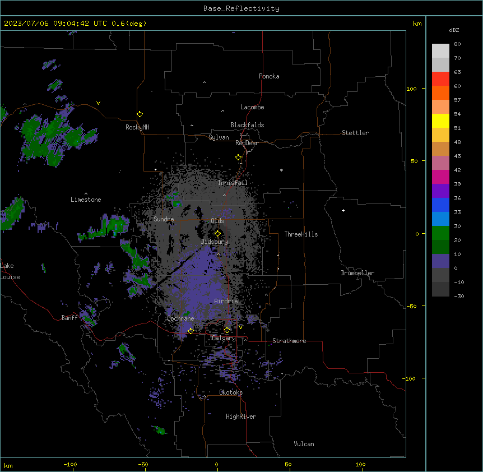
Task: Click the km unit label beside the timestamp row
Action: tap(417, 24)
